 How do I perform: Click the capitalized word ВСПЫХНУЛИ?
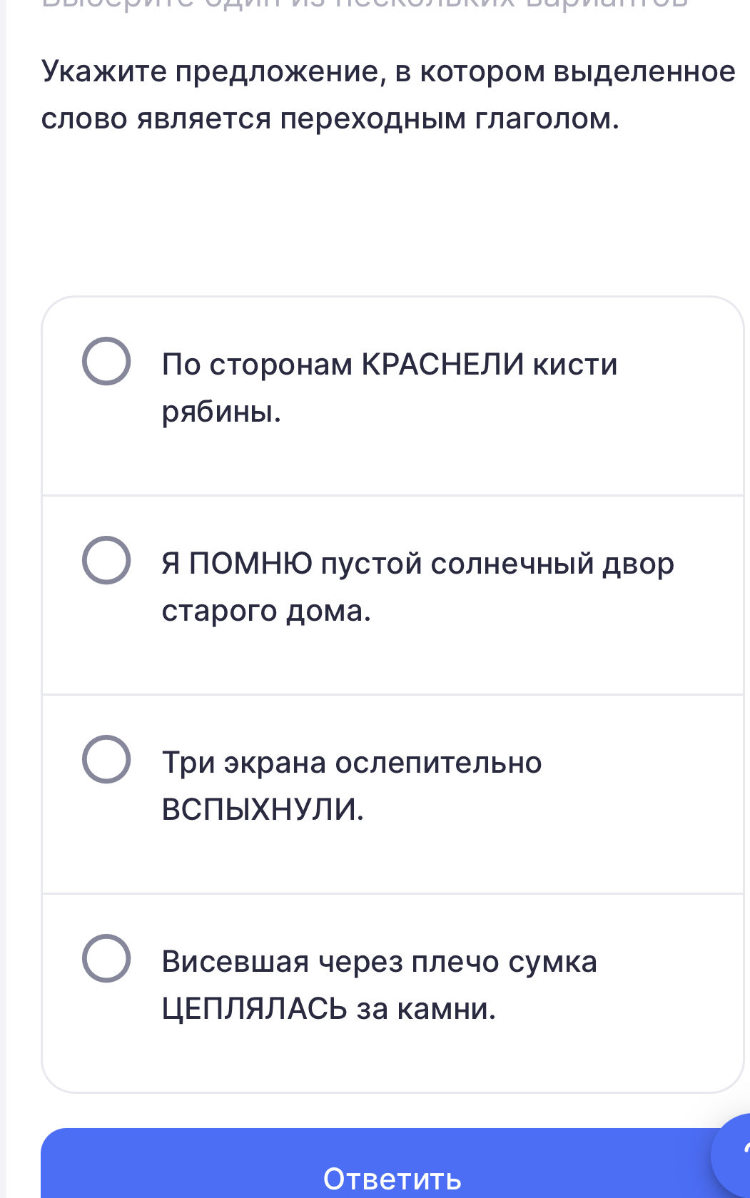tap(263, 810)
